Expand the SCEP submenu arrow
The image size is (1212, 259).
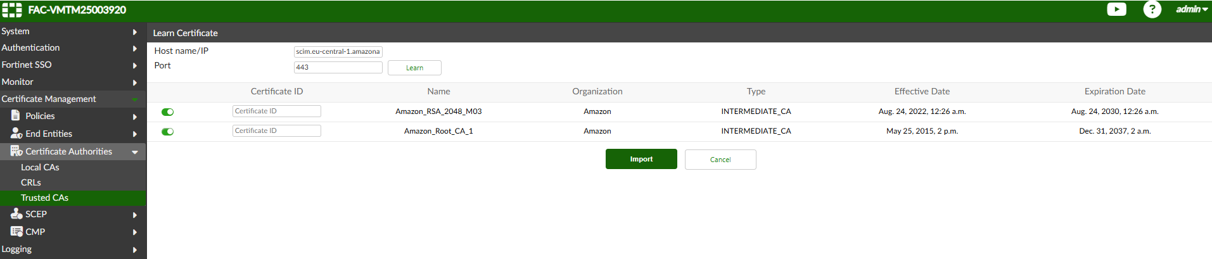[x=135, y=215]
